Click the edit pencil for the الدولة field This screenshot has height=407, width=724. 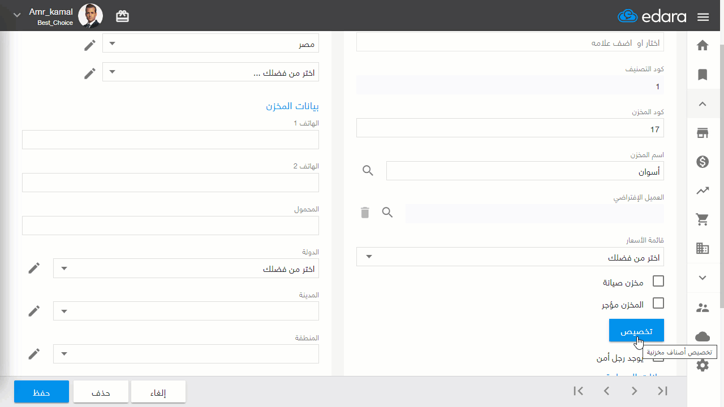point(35,268)
